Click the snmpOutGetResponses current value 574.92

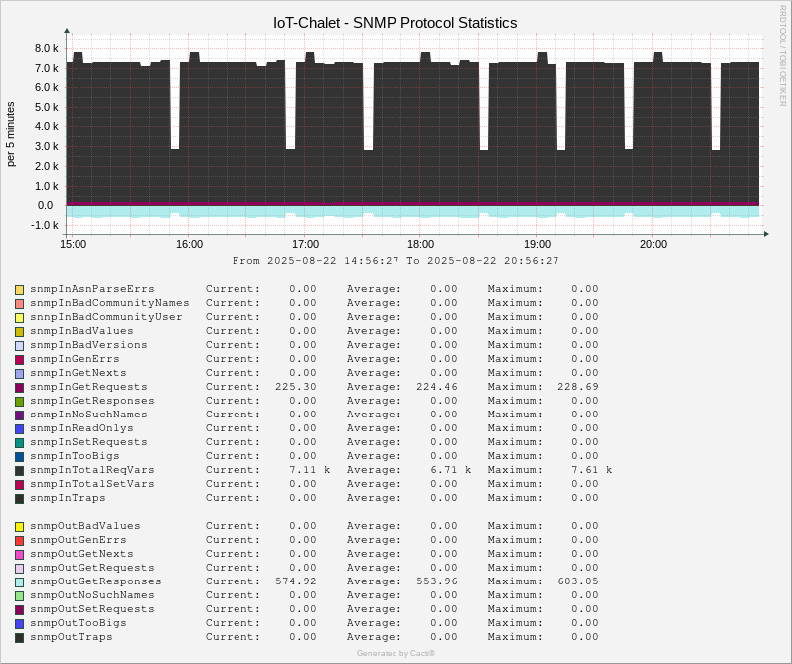[x=296, y=581]
